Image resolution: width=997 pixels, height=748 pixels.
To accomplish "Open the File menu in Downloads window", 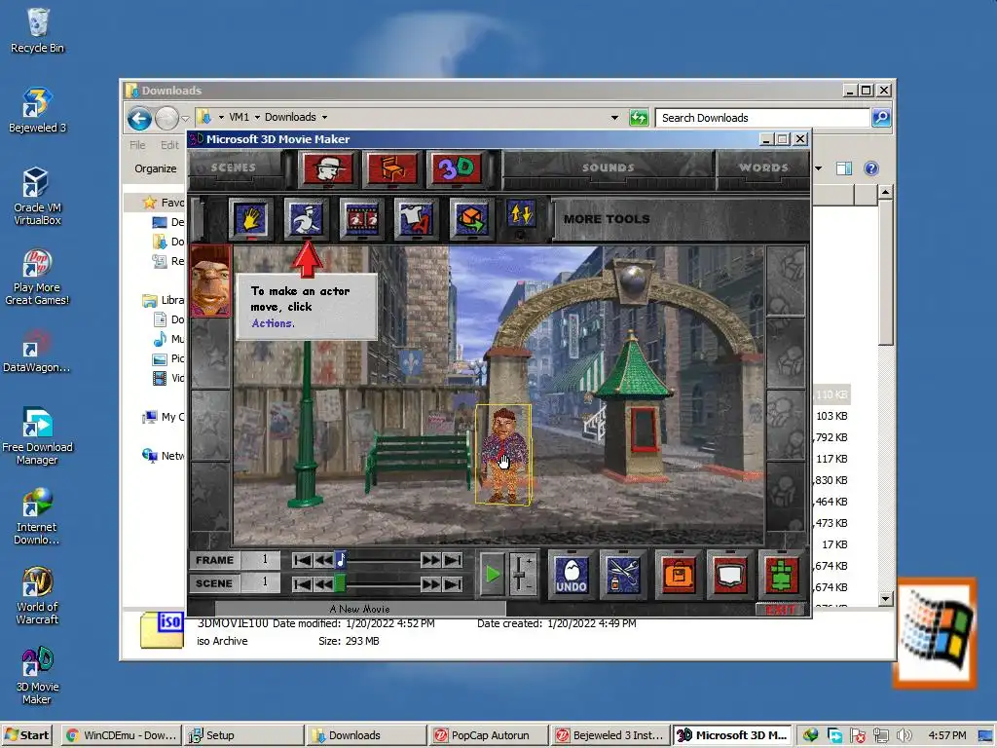I will pyautogui.click(x=137, y=145).
